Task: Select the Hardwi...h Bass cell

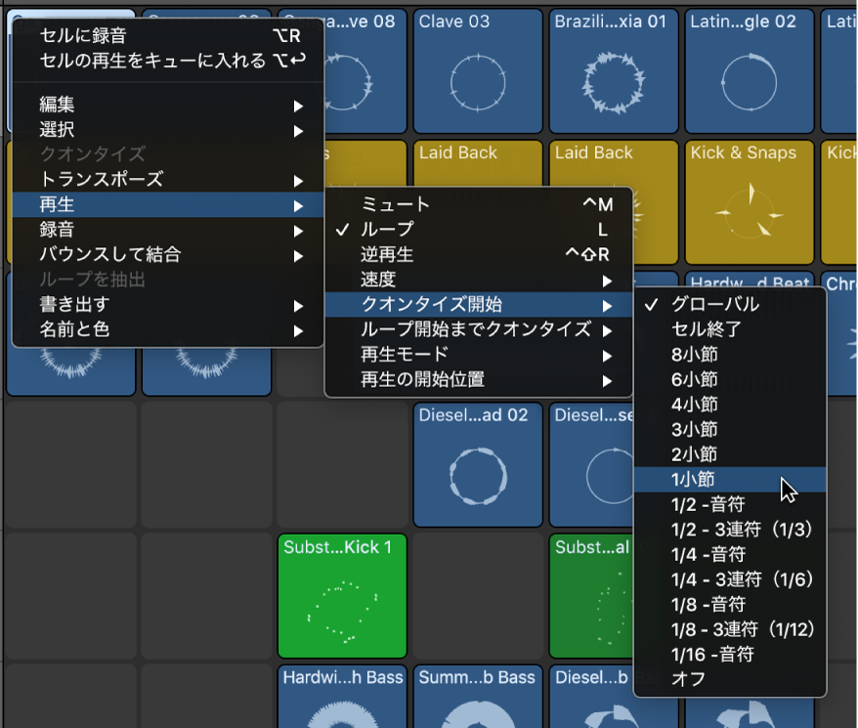Action: [342, 697]
